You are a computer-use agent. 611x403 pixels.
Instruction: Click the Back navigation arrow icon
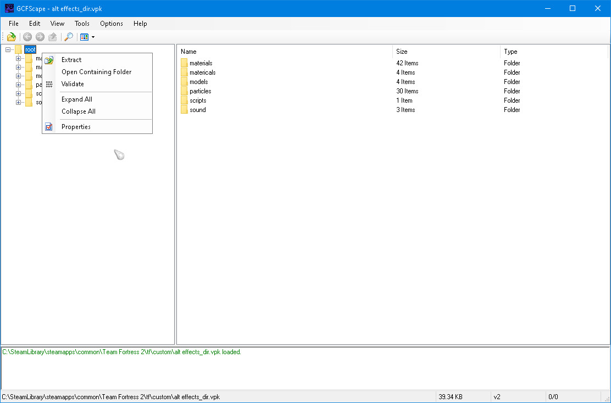27,36
